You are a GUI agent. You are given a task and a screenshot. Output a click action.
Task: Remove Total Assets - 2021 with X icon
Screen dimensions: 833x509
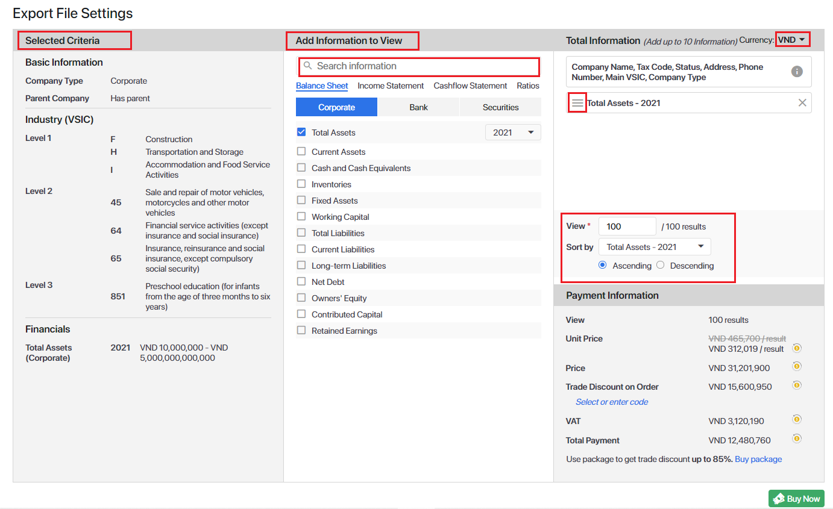tap(802, 103)
